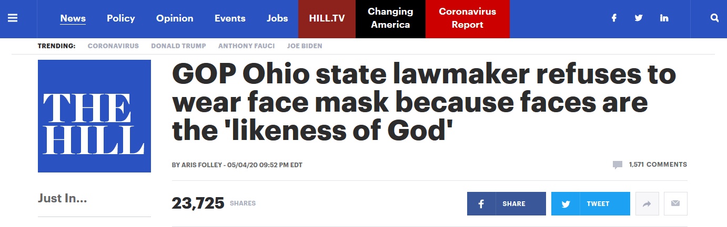The height and width of the screenshot is (227, 727).
Task: Open the News menu item
Action: click(x=73, y=18)
